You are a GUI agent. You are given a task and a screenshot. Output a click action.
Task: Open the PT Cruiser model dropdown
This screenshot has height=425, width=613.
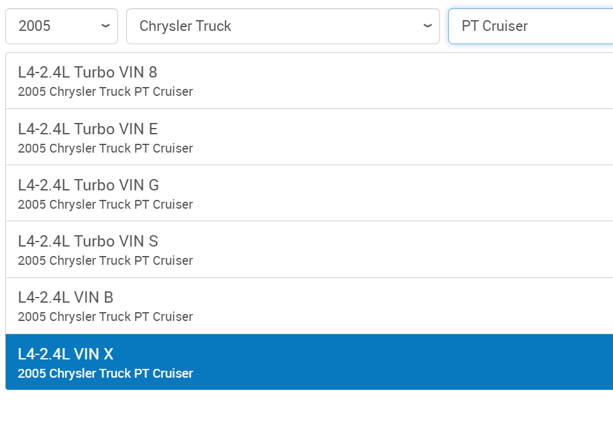pyautogui.click(x=530, y=26)
